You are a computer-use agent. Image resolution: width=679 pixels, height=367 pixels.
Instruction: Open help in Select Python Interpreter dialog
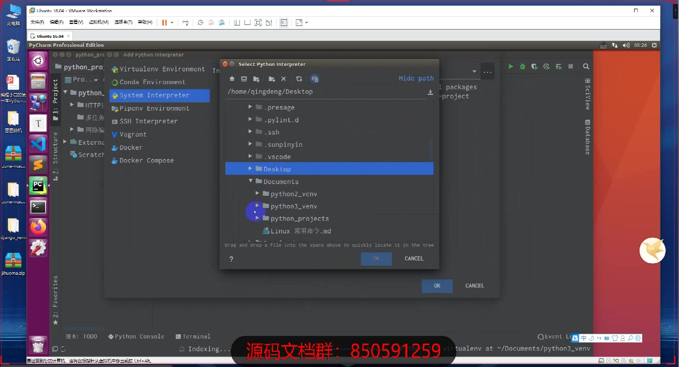click(231, 259)
